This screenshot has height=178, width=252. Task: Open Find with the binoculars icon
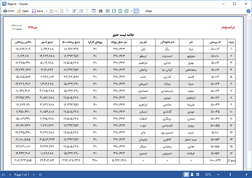(x=101, y=11)
